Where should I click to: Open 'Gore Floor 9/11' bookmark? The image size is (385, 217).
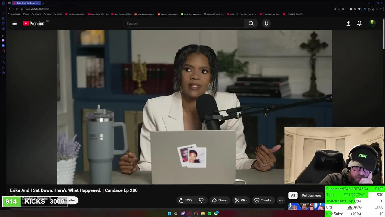point(98,14)
